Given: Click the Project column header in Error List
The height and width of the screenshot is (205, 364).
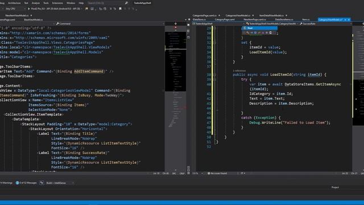Looking at the screenshot, I should [x=335, y=187].
